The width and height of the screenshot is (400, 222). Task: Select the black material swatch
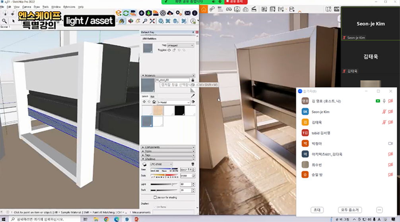180,111
